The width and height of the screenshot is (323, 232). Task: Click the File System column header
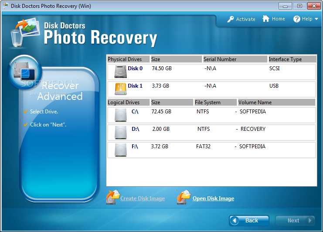pyautogui.click(x=215, y=102)
